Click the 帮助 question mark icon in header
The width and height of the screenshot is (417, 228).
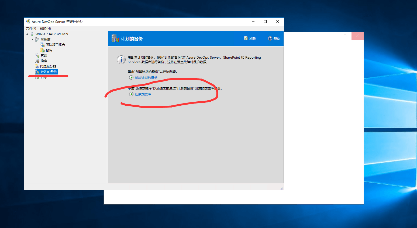270,38
